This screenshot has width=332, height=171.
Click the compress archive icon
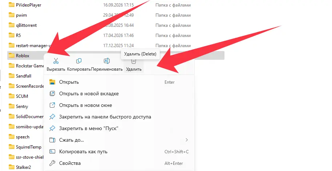[52, 140]
